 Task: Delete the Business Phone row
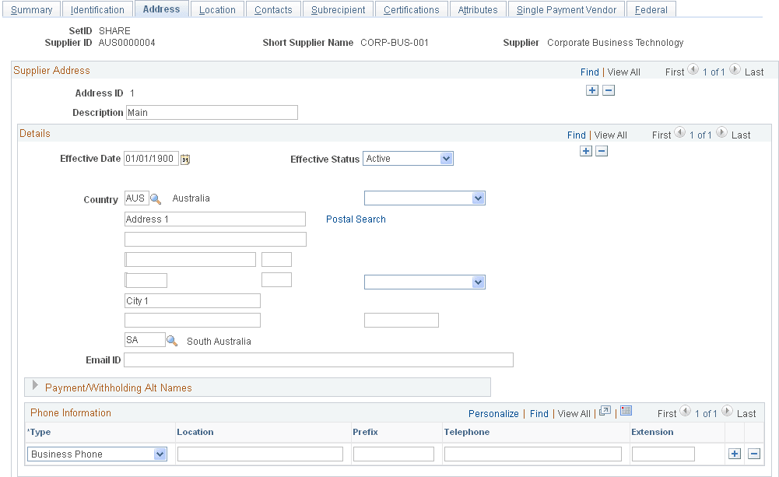(x=753, y=453)
